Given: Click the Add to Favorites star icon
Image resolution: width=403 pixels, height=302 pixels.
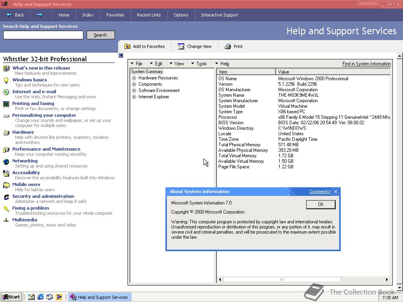Looking at the screenshot, I should pyautogui.click(x=127, y=46).
